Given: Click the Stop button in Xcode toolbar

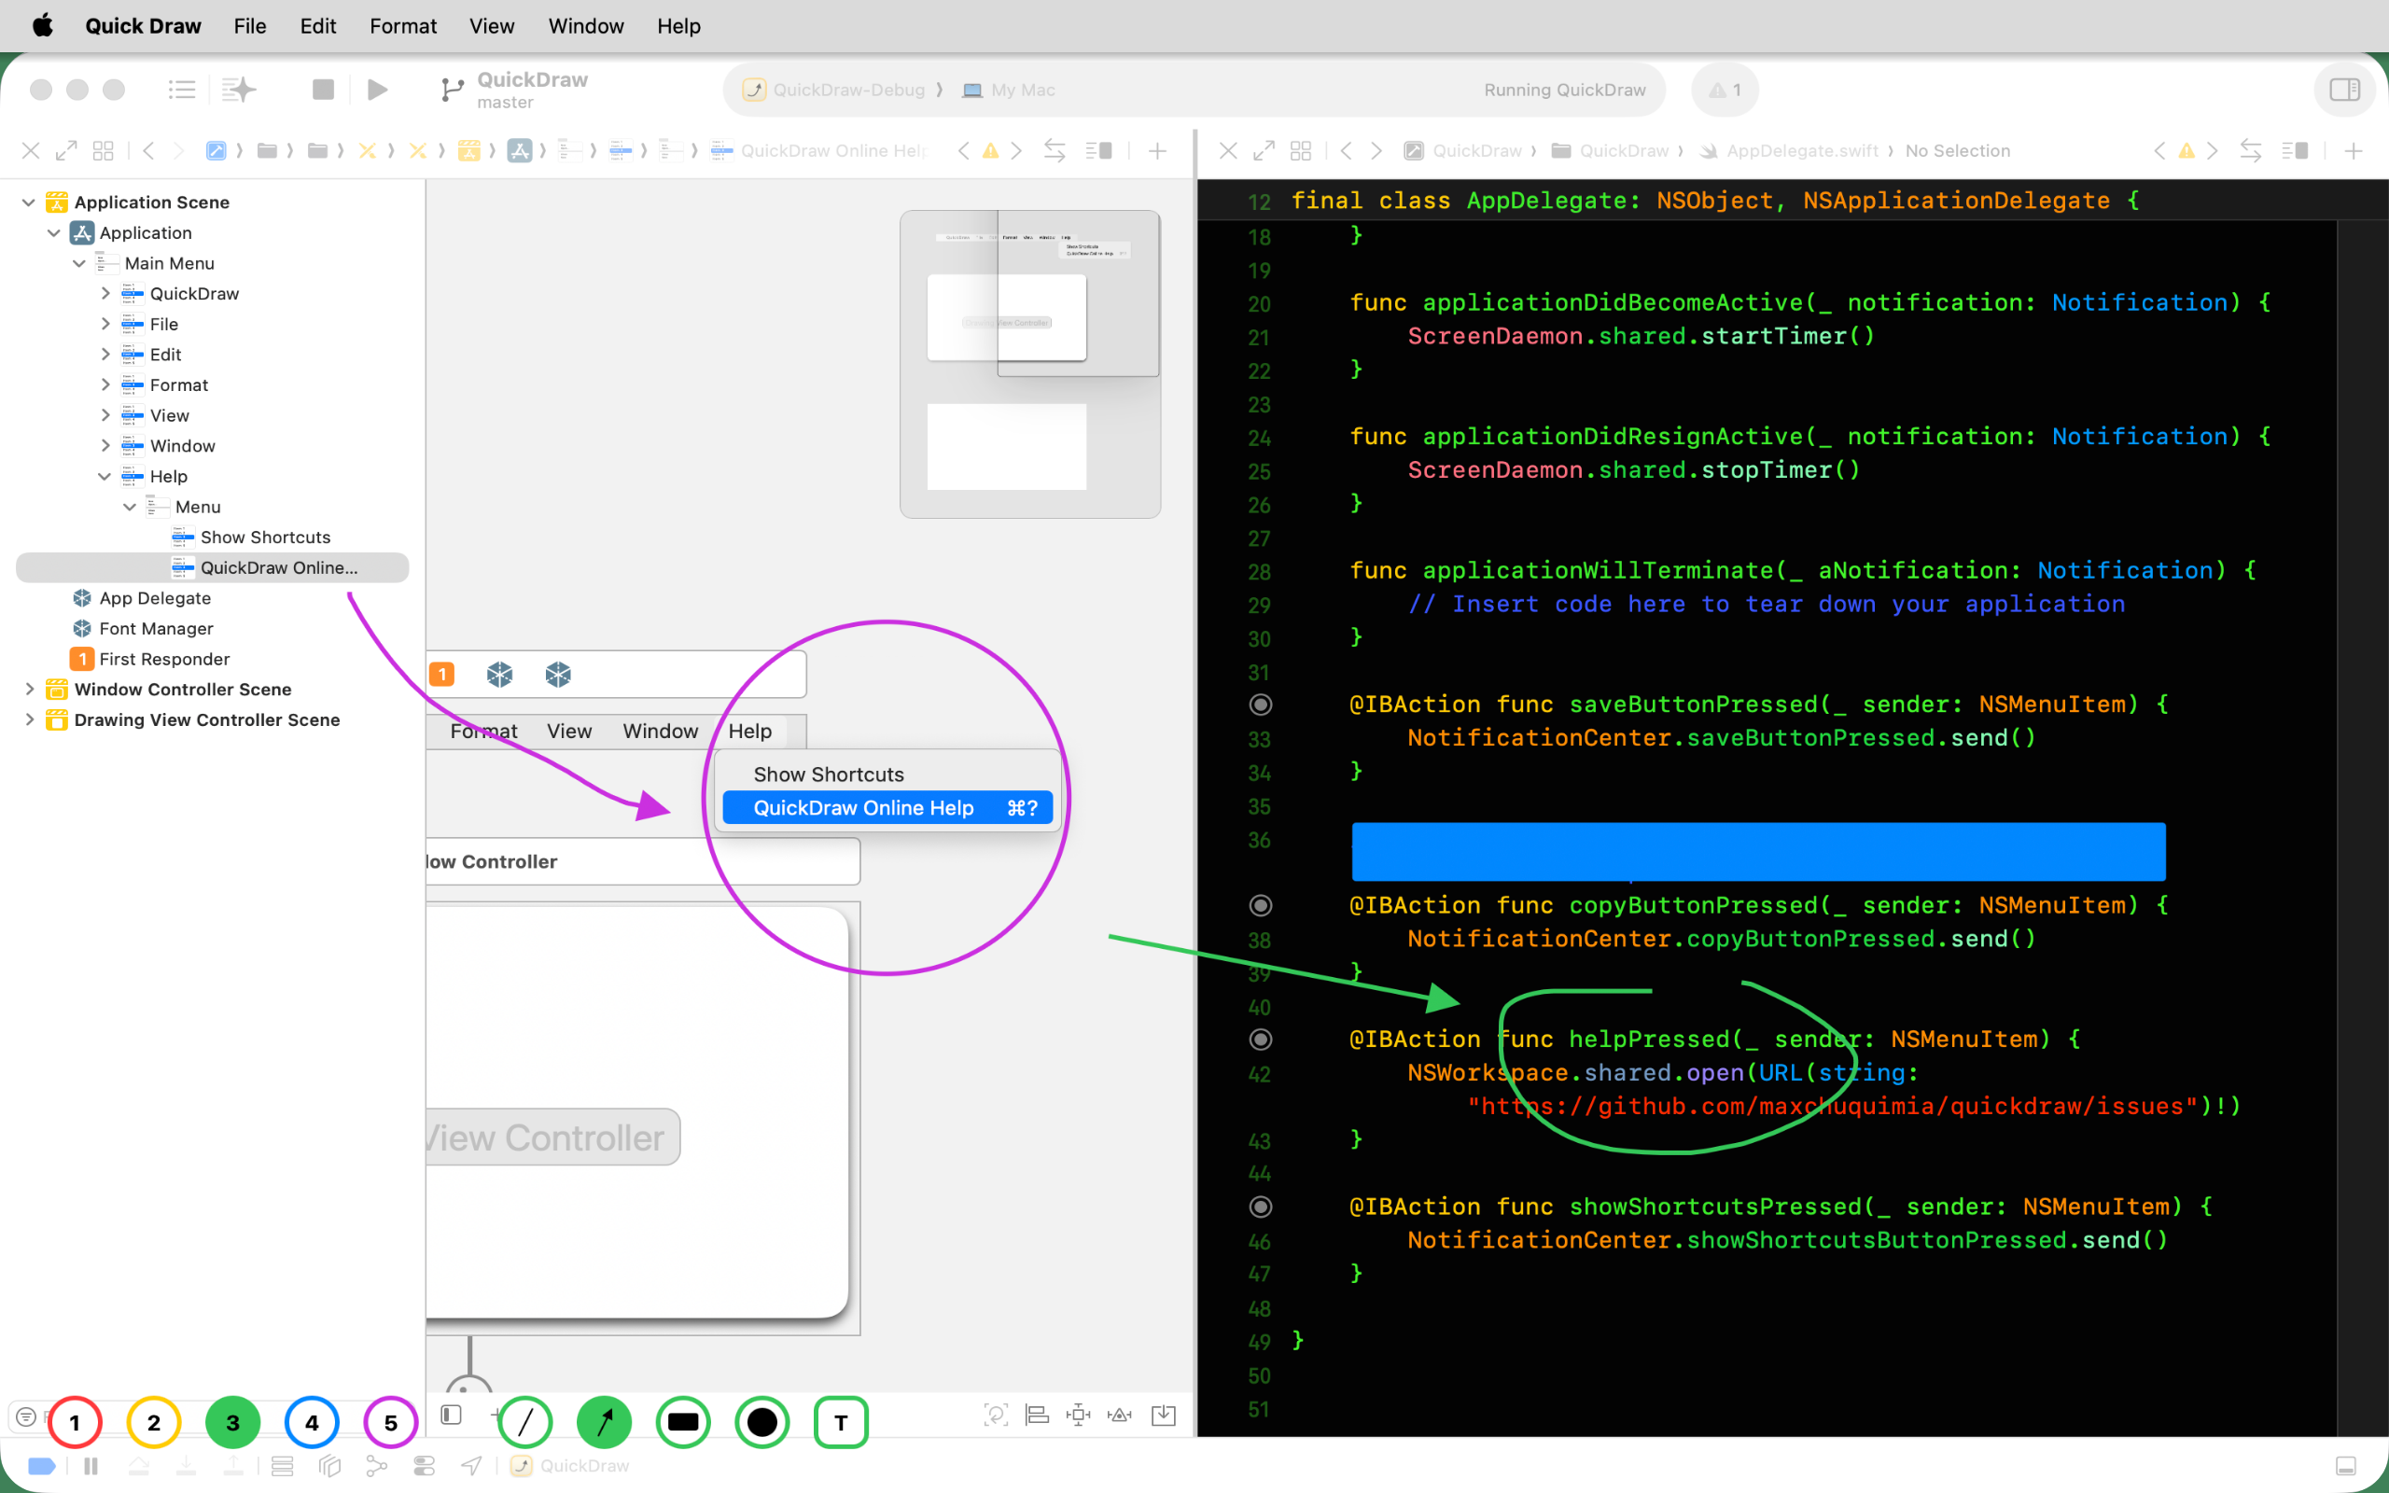Looking at the screenshot, I should (323, 90).
